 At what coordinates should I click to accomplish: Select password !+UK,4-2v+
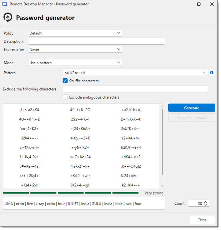point(30,158)
